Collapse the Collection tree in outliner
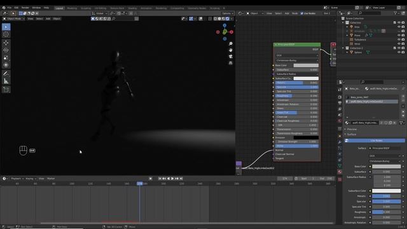 [343, 23]
